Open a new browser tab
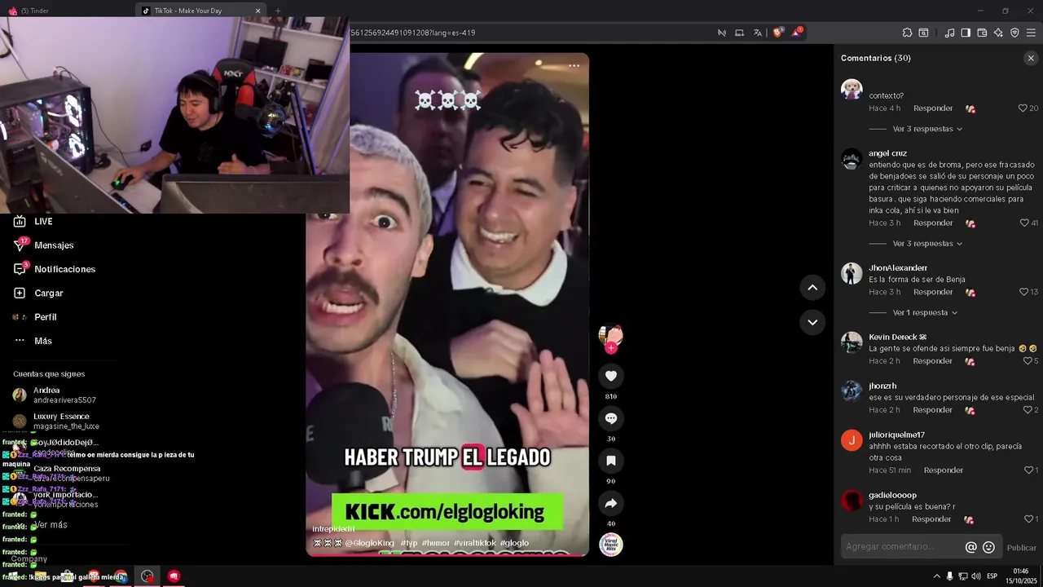This screenshot has height=587, width=1043. click(x=278, y=11)
